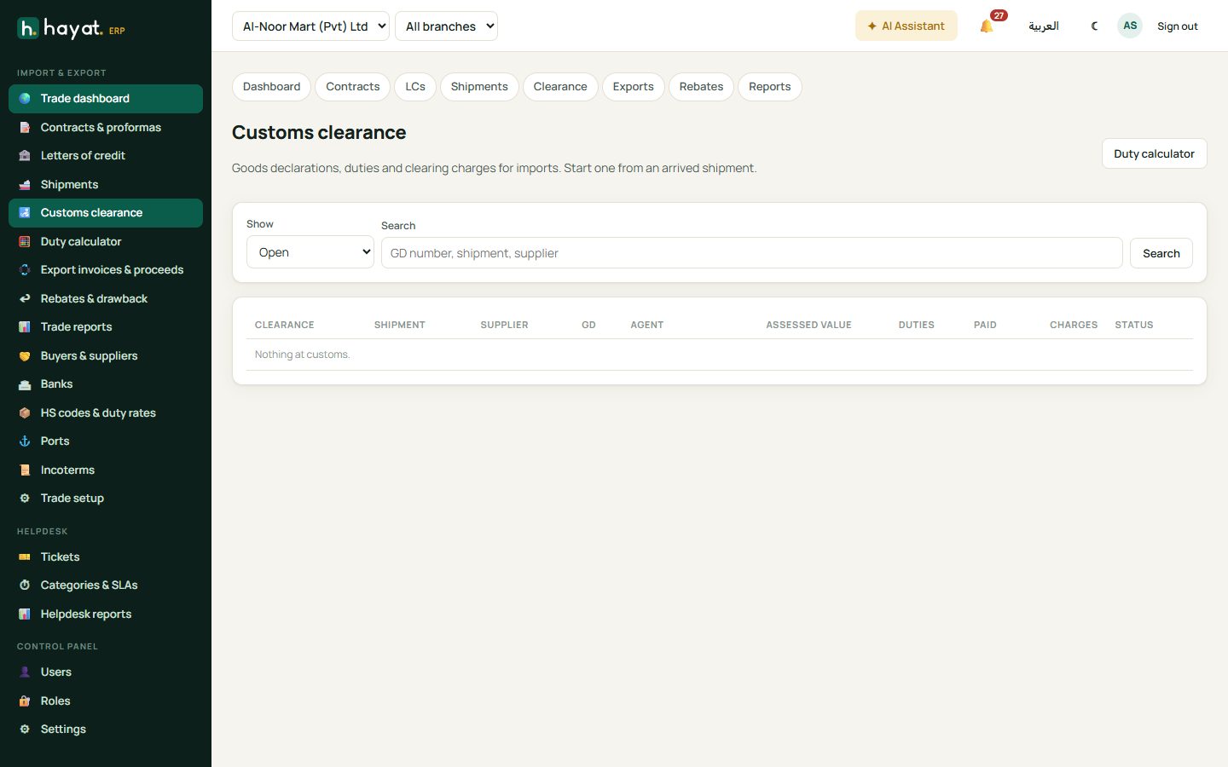Go to Contracts & proformas

pos(106,127)
